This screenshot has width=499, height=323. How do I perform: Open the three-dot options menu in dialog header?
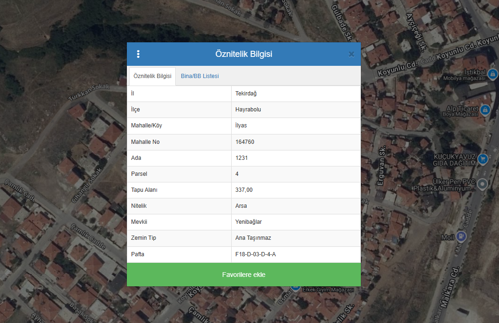pos(138,54)
